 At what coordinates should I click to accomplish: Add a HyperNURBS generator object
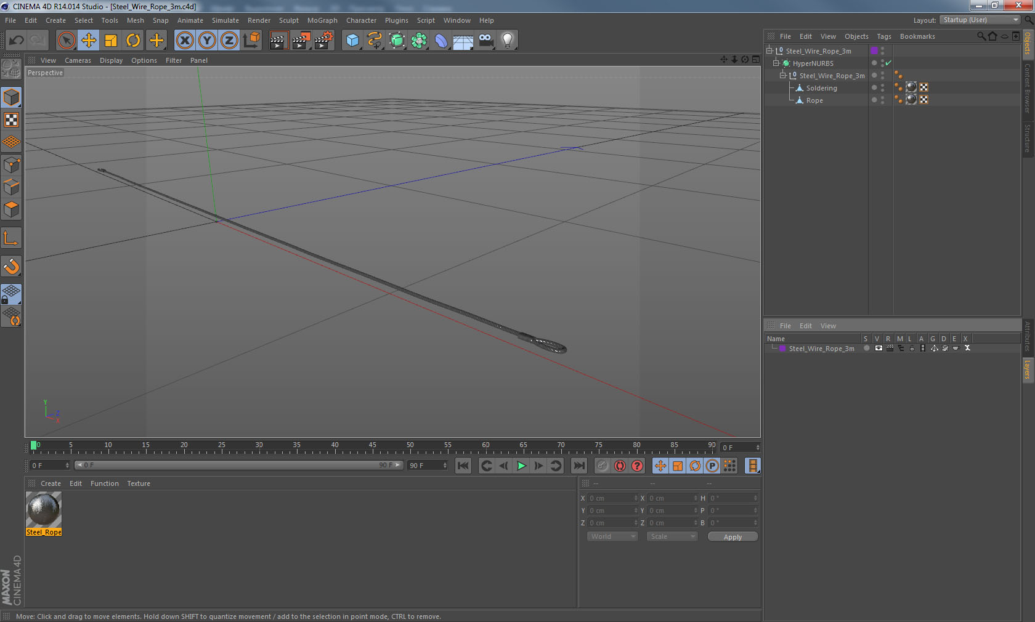397,41
